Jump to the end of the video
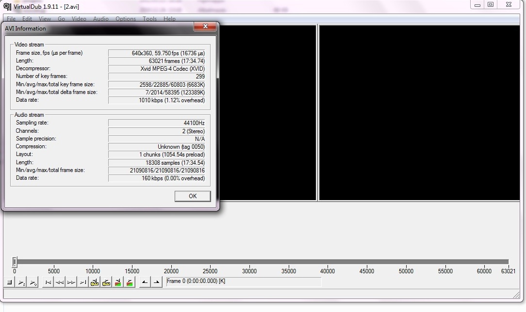The image size is (526, 312). (x=83, y=282)
